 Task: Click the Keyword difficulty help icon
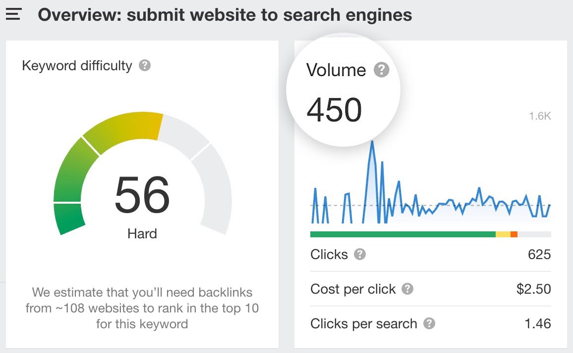[x=144, y=65]
